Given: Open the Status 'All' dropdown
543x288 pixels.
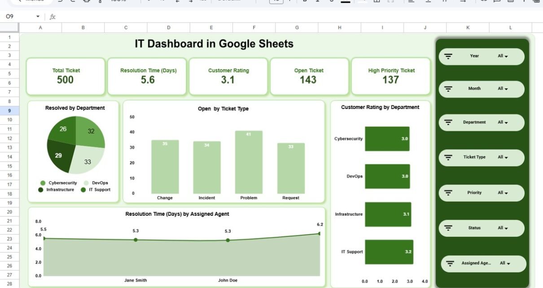Looking at the screenshot, I should coord(503,228).
